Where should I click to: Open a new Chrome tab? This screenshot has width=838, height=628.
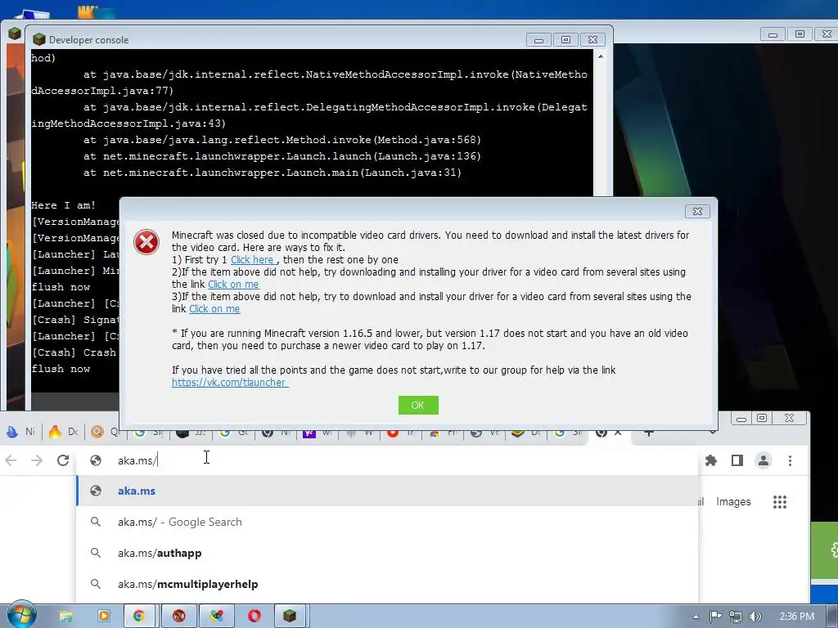(648, 432)
